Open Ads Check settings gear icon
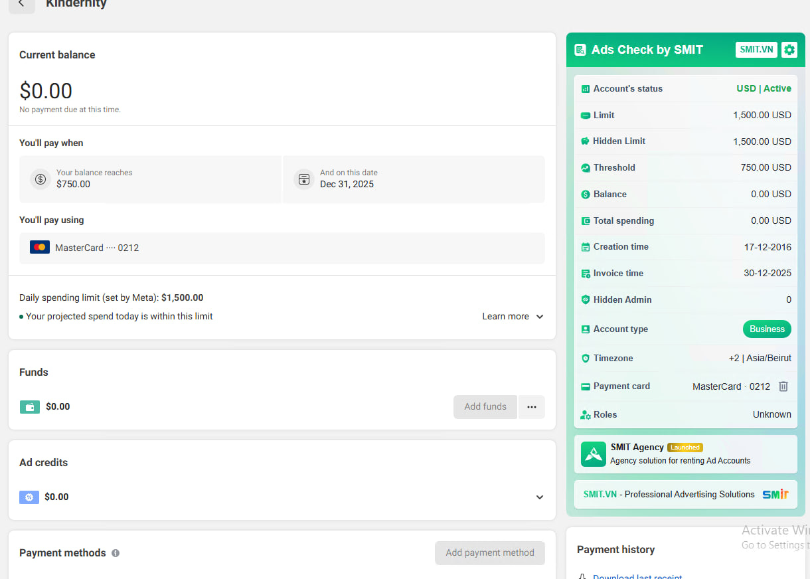Screen dimensions: 810x579 pyautogui.click(x=789, y=50)
